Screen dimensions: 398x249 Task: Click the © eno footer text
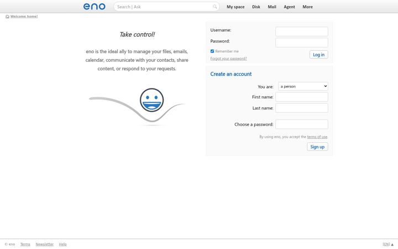pos(10,244)
